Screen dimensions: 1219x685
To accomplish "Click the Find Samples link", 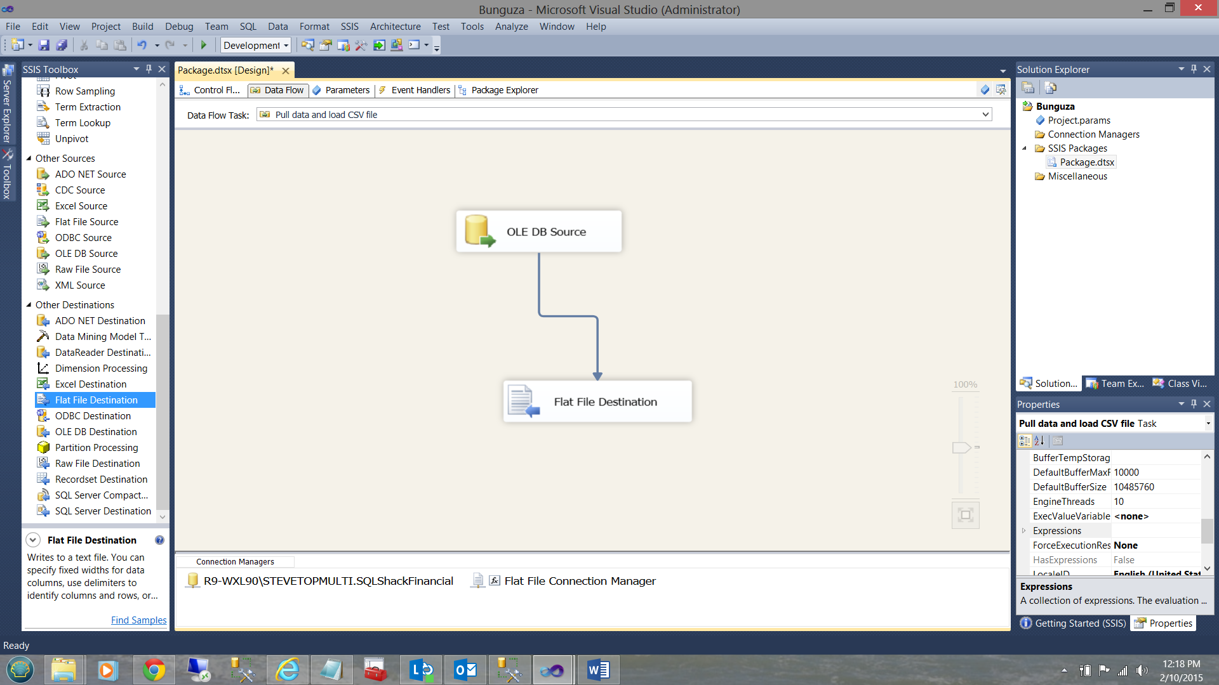I will (x=138, y=620).
